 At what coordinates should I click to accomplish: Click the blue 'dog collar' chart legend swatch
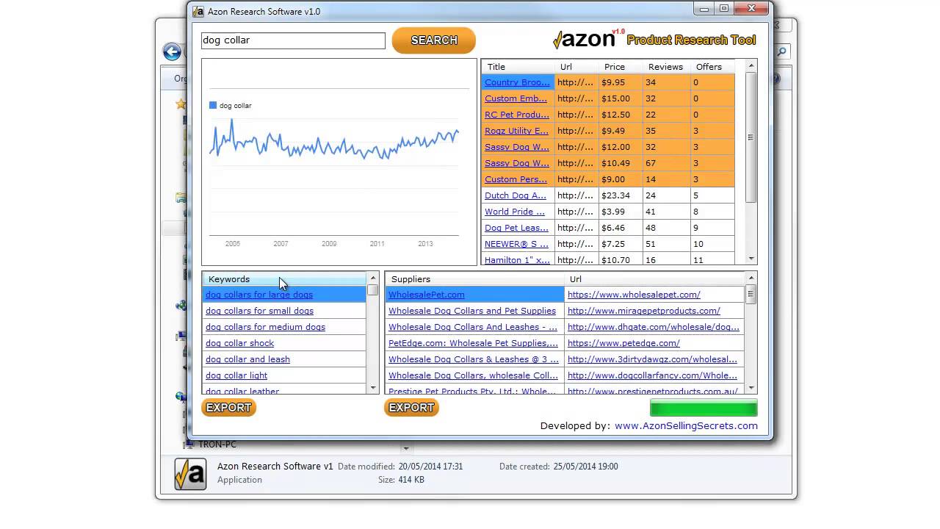pyautogui.click(x=213, y=105)
